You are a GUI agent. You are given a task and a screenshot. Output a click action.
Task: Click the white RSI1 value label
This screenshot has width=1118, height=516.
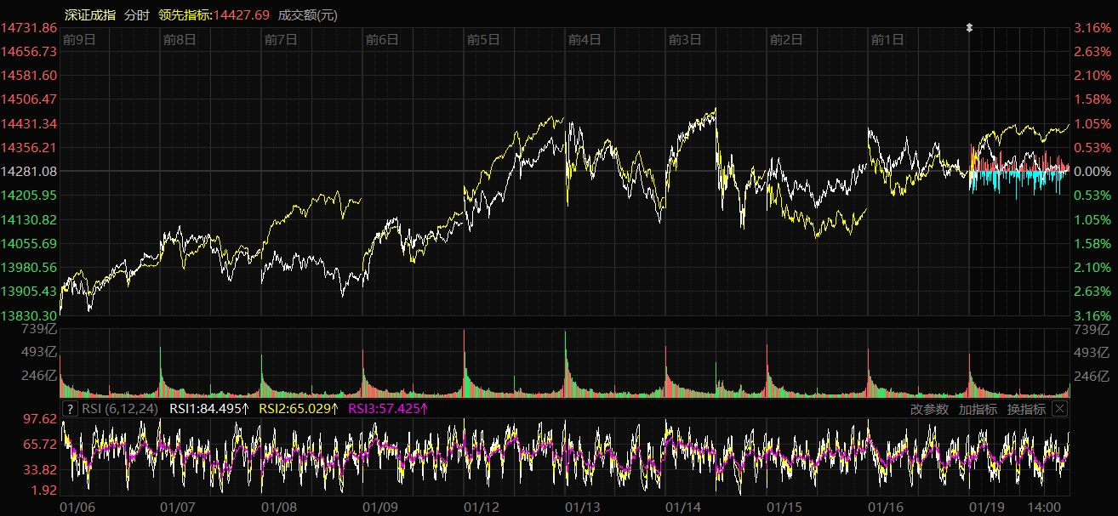point(209,409)
